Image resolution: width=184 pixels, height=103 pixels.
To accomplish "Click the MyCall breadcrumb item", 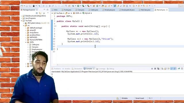I will click(87, 13).
